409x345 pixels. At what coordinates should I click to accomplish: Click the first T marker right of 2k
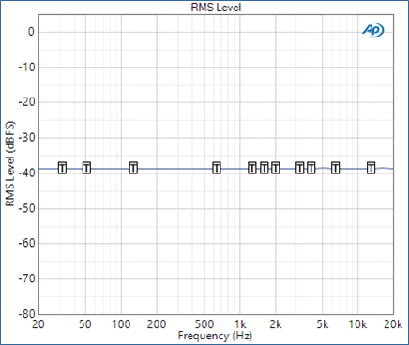pyautogui.click(x=299, y=168)
